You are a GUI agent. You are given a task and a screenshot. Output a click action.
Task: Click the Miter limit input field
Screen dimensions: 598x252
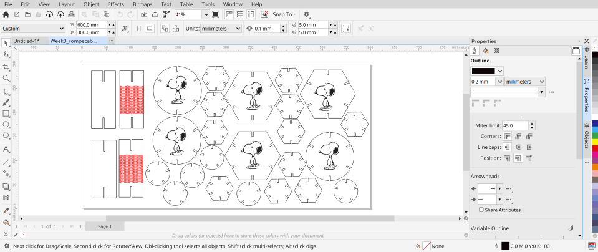click(x=515, y=125)
